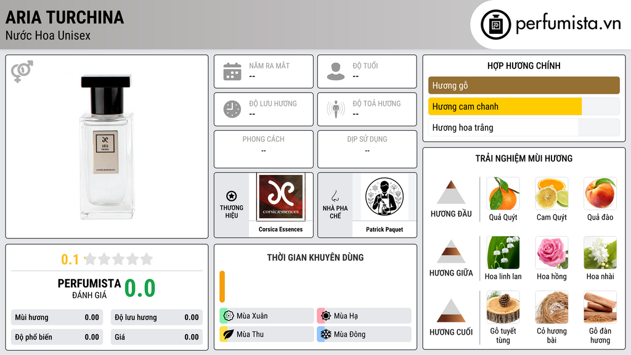Click the Dịp sử dụng card
The height and width of the screenshot is (355, 631).
[367, 149]
